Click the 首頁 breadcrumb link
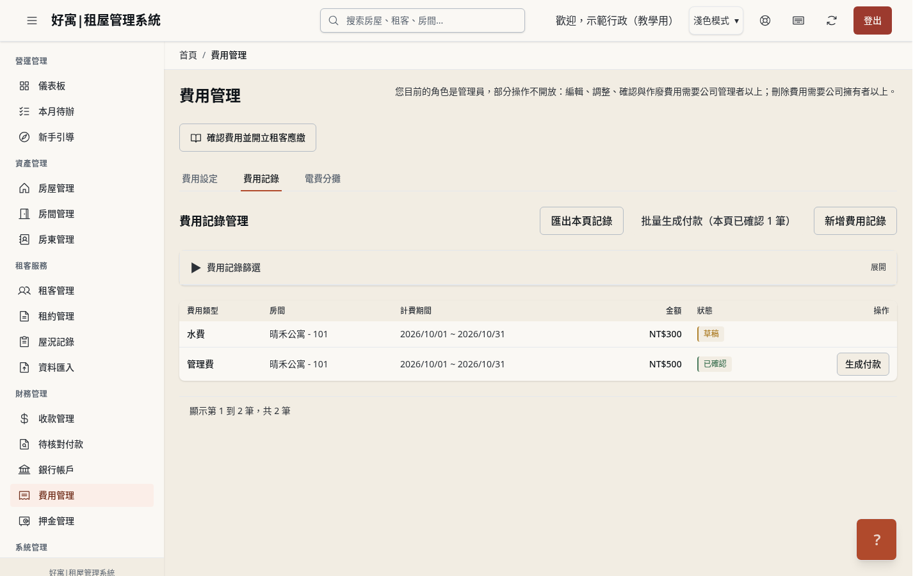The width and height of the screenshot is (922, 576). click(188, 55)
